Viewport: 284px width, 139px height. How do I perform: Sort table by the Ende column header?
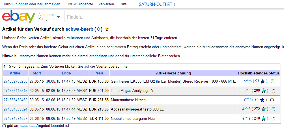66,73
